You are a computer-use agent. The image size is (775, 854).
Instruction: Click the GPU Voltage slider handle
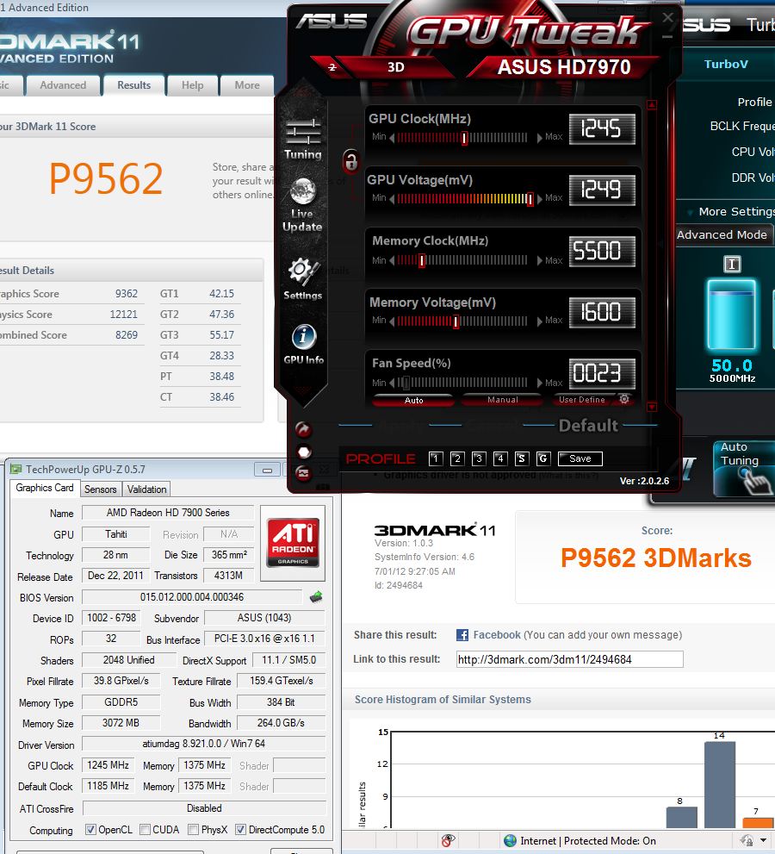[x=530, y=199]
